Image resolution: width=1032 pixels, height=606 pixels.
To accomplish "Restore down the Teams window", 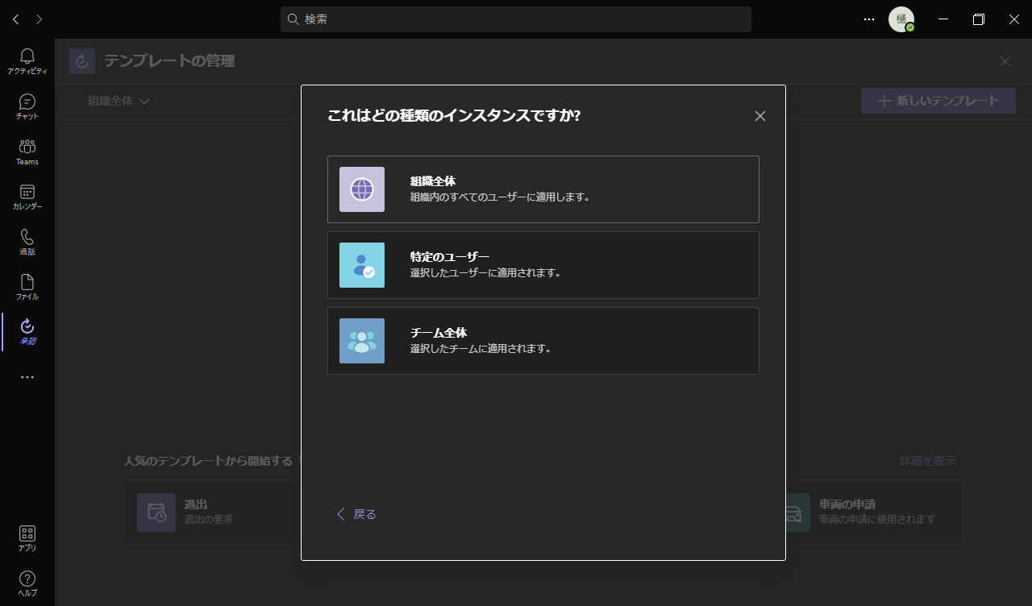I will (979, 19).
